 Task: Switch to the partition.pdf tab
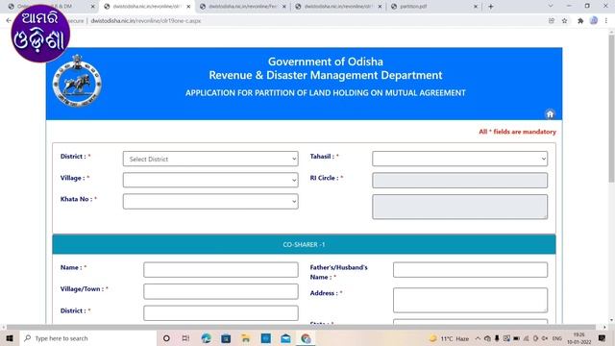pyautogui.click(x=433, y=7)
